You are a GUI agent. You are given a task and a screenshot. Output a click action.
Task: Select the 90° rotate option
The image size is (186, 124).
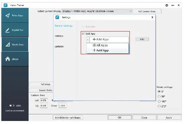159,97
